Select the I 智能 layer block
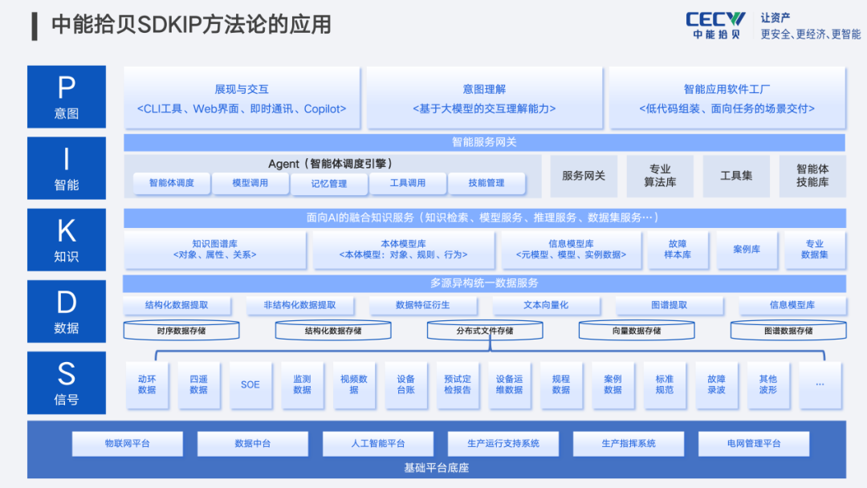 (x=67, y=168)
